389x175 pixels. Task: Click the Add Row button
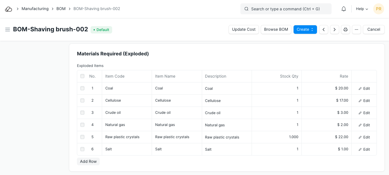coord(88,162)
